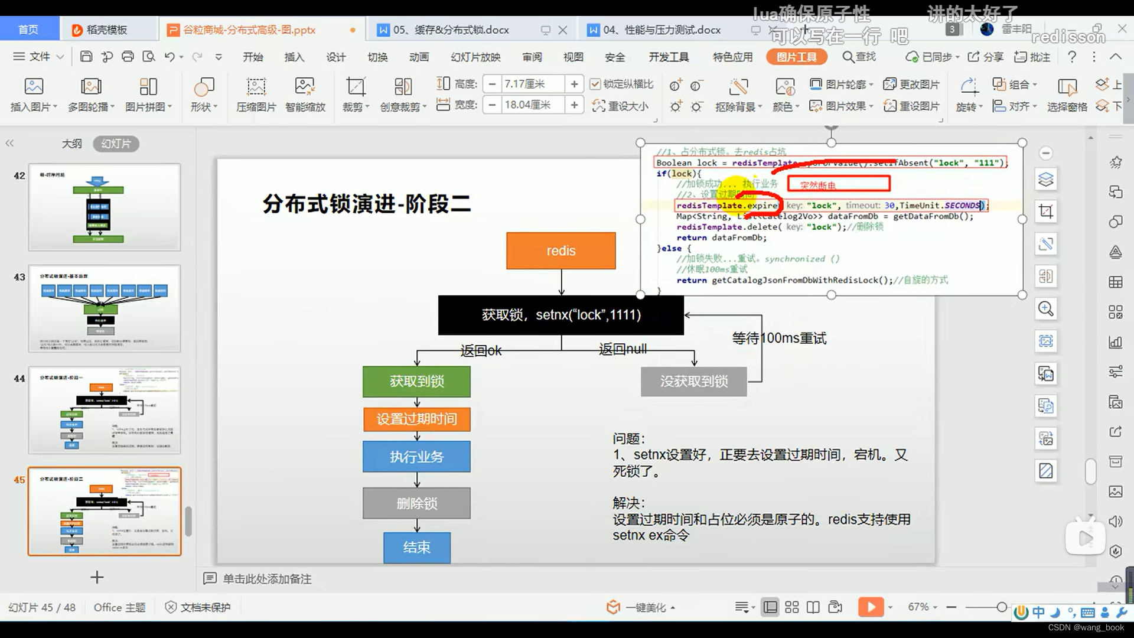Switch to 04 性能与压力测试.docx tab

(x=661, y=30)
